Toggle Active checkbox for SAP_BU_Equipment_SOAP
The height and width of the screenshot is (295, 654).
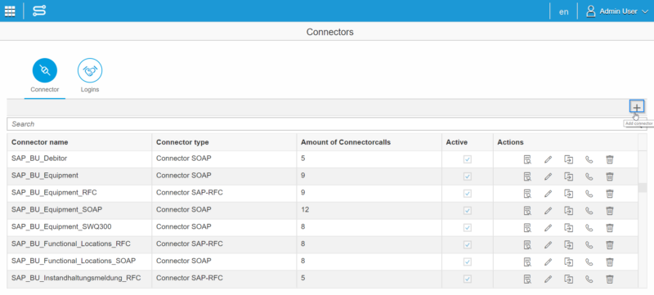click(468, 211)
